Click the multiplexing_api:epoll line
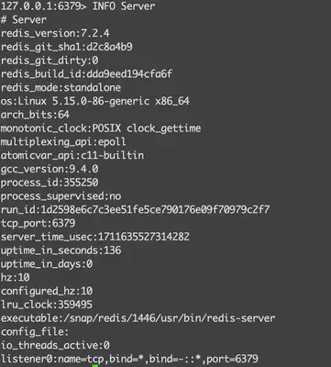Viewport: 331px width, 367px height. [63, 142]
